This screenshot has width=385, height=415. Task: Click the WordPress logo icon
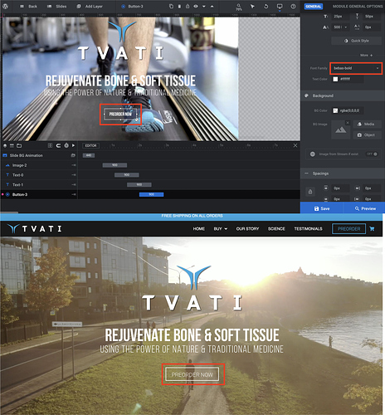pos(5,6)
